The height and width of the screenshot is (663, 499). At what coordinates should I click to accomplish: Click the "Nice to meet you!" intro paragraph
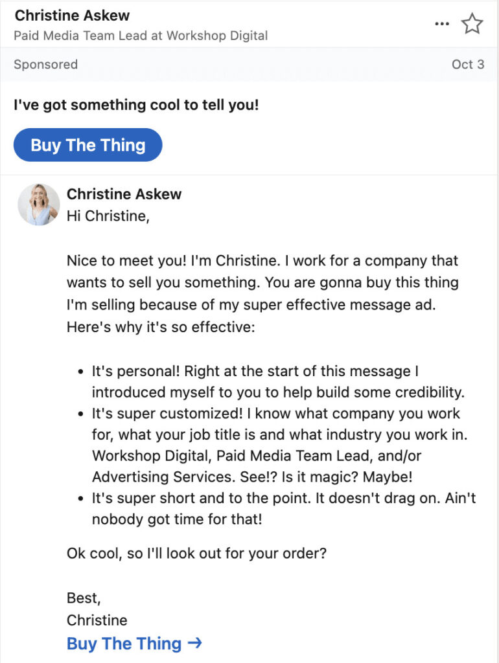262,293
